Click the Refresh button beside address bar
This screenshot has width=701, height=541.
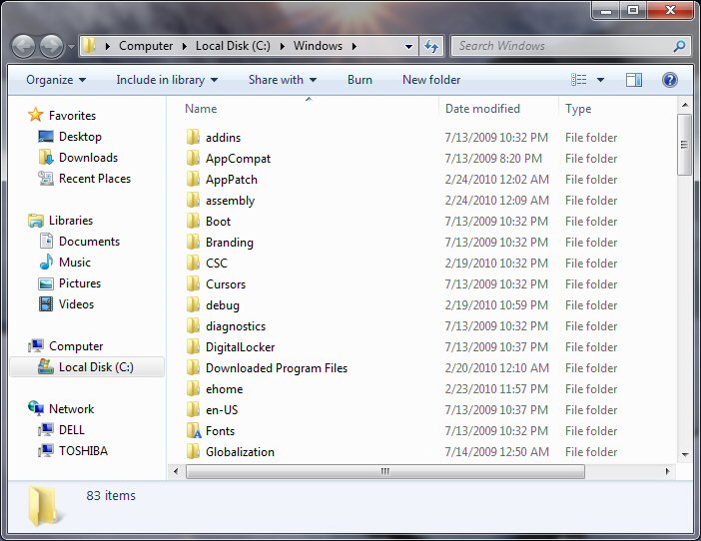[x=431, y=46]
